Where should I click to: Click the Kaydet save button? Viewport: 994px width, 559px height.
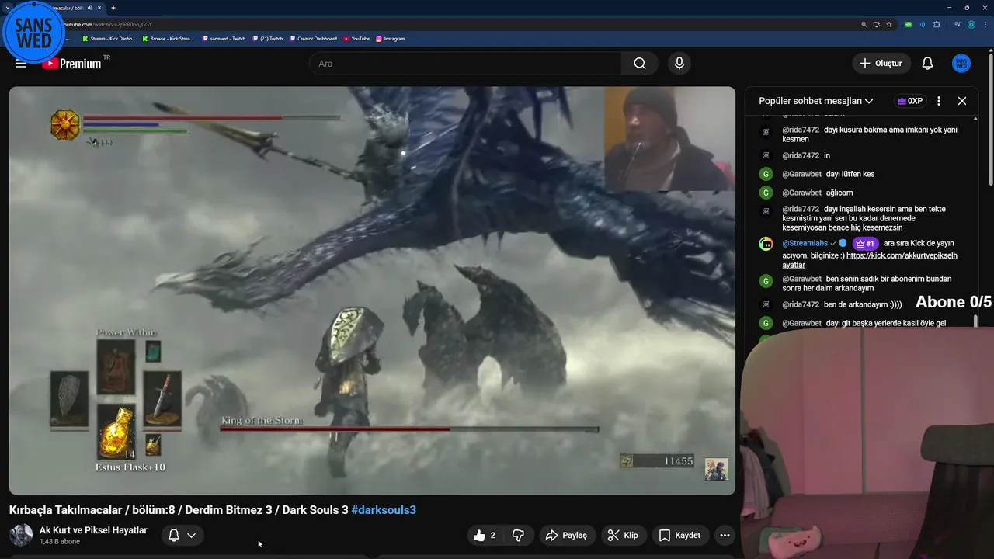(680, 536)
